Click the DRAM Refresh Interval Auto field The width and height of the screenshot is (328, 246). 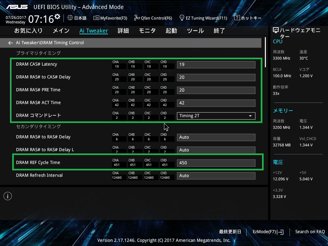[216, 176]
